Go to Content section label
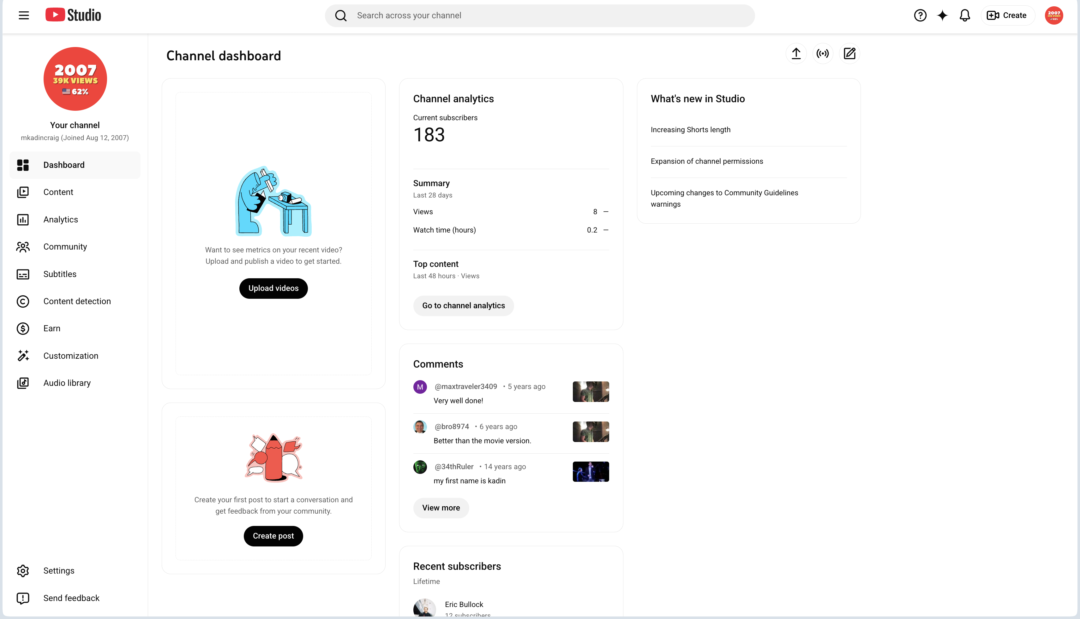The image size is (1080, 619). point(58,192)
